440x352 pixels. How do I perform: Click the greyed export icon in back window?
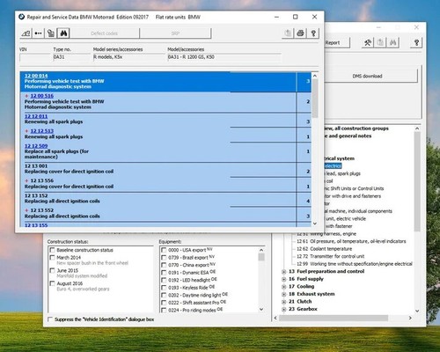click(380, 43)
